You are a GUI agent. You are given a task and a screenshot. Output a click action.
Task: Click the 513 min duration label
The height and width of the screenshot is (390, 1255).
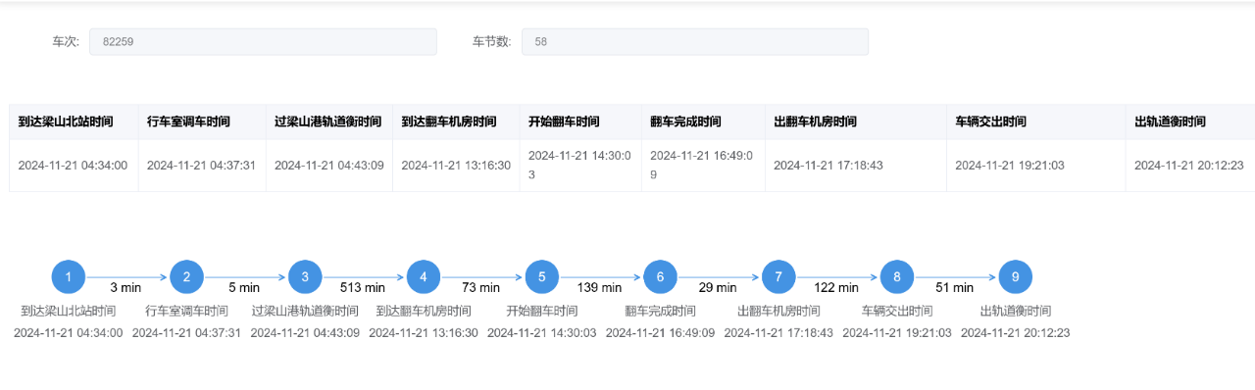(x=363, y=288)
